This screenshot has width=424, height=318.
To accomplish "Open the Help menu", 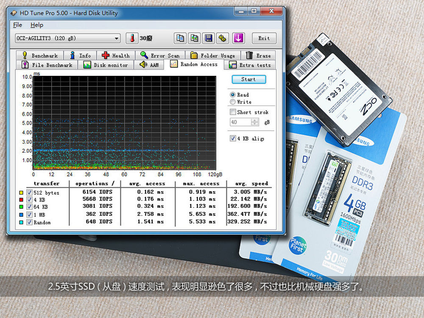I will pos(37,25).
